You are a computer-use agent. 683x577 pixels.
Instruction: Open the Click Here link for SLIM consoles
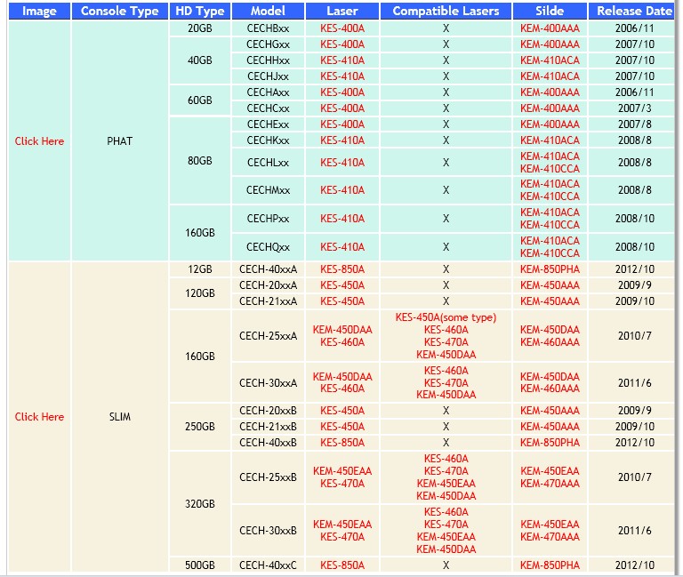[x=39, y=417]
